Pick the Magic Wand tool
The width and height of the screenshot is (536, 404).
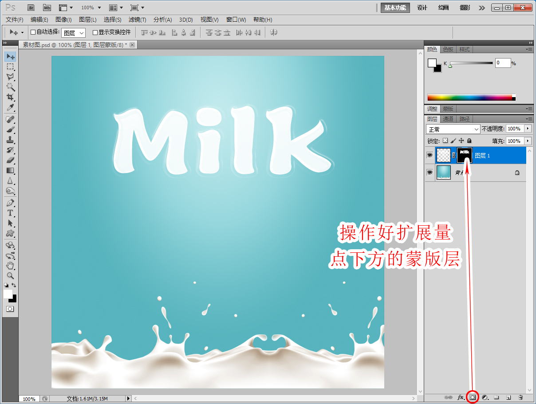coord(10,87)
